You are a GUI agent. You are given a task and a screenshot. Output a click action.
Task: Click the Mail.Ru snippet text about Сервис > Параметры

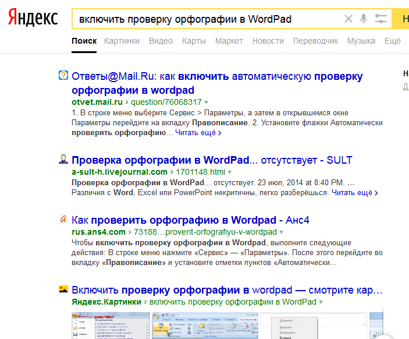(227, 122)
